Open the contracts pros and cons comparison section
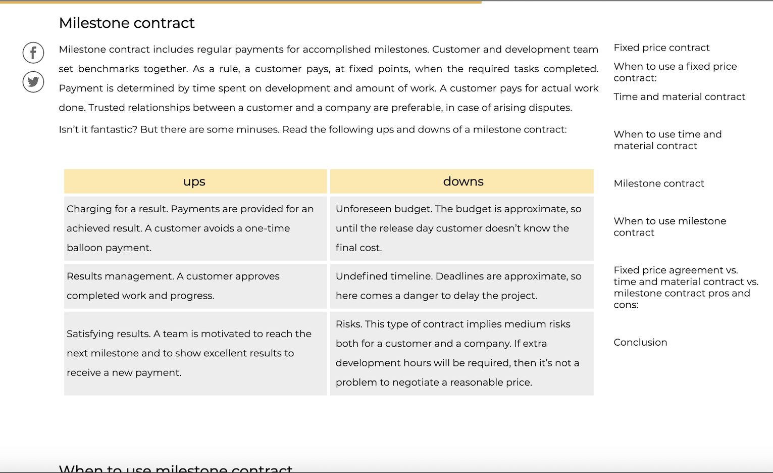Viewport: 773px width, 473px height. 686,287
